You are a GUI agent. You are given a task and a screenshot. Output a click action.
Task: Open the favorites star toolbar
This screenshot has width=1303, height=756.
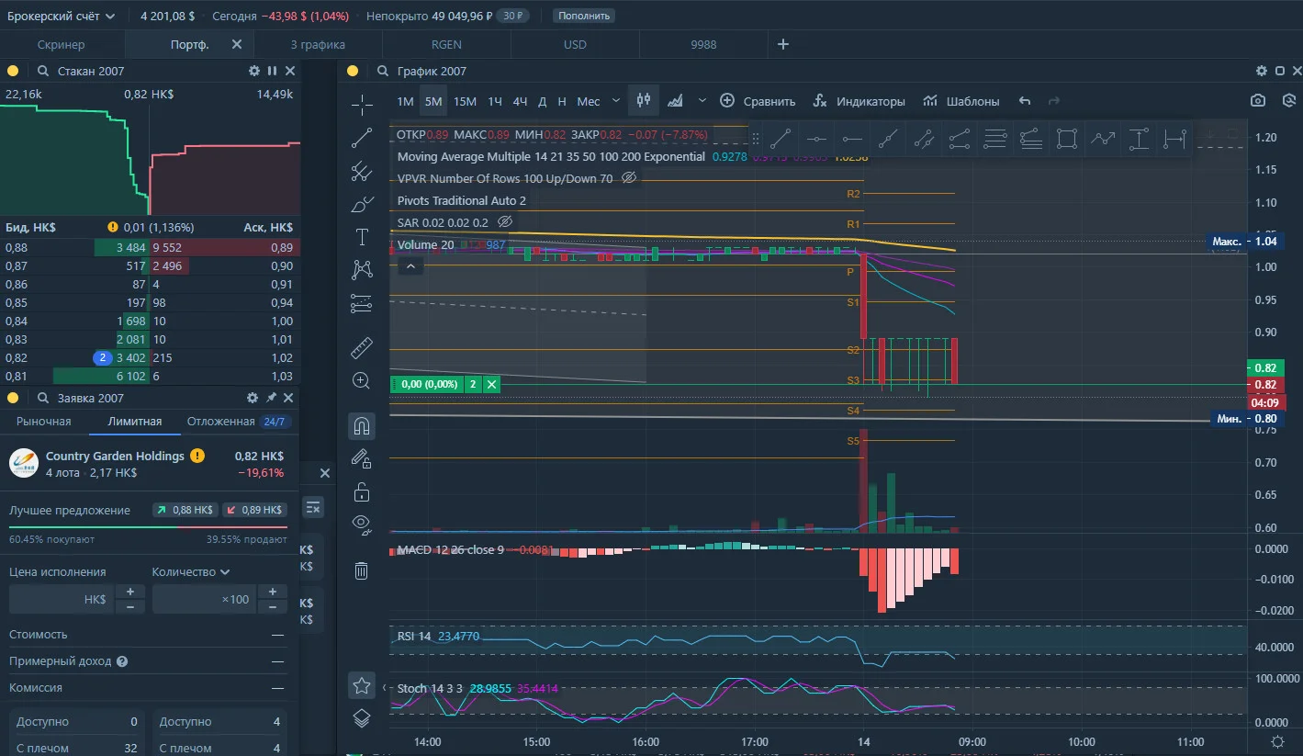coord(362,685)
